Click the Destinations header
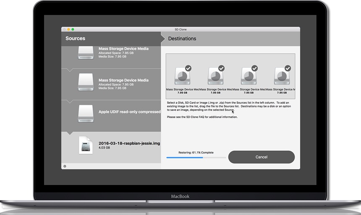The width and height of the screenshot is (361, 215). pyautogui.click(x=182, y=39)
